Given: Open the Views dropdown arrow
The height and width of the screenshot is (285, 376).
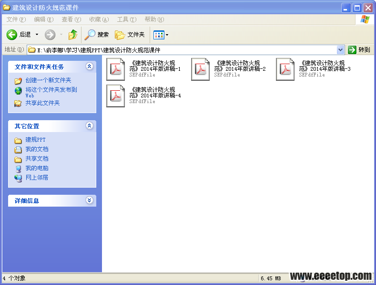Looking at the screenshot, I should tap(167, 35).
